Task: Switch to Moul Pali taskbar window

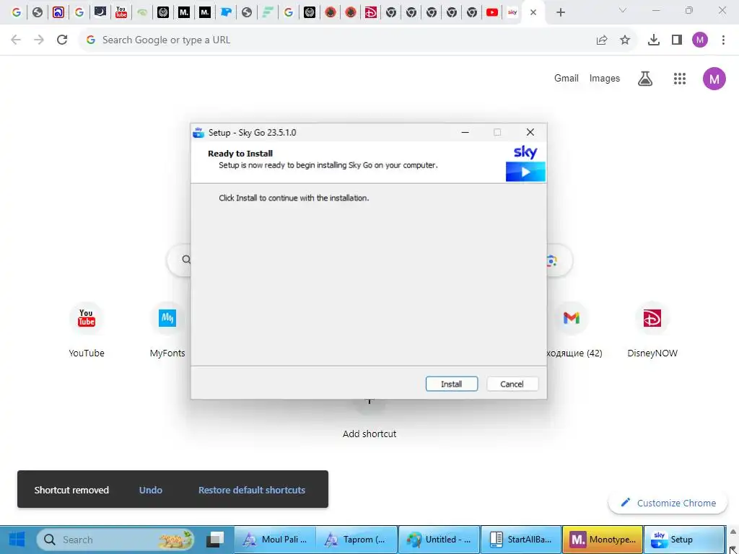Action: (x=275, y=540)
